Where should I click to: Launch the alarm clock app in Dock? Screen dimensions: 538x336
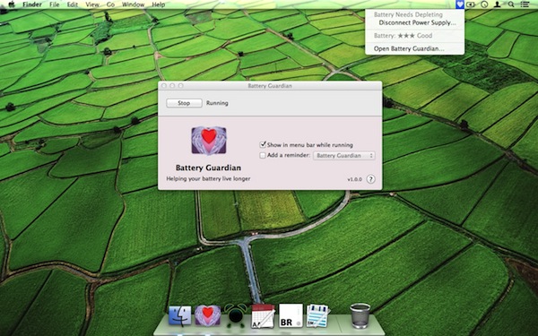[x=235, y=314]
